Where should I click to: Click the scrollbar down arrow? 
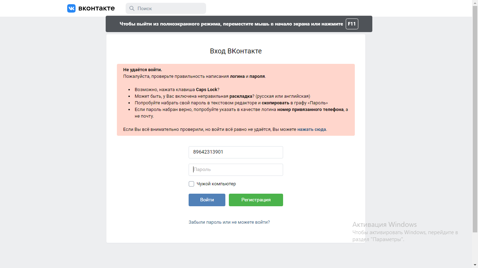coord(475,266)
